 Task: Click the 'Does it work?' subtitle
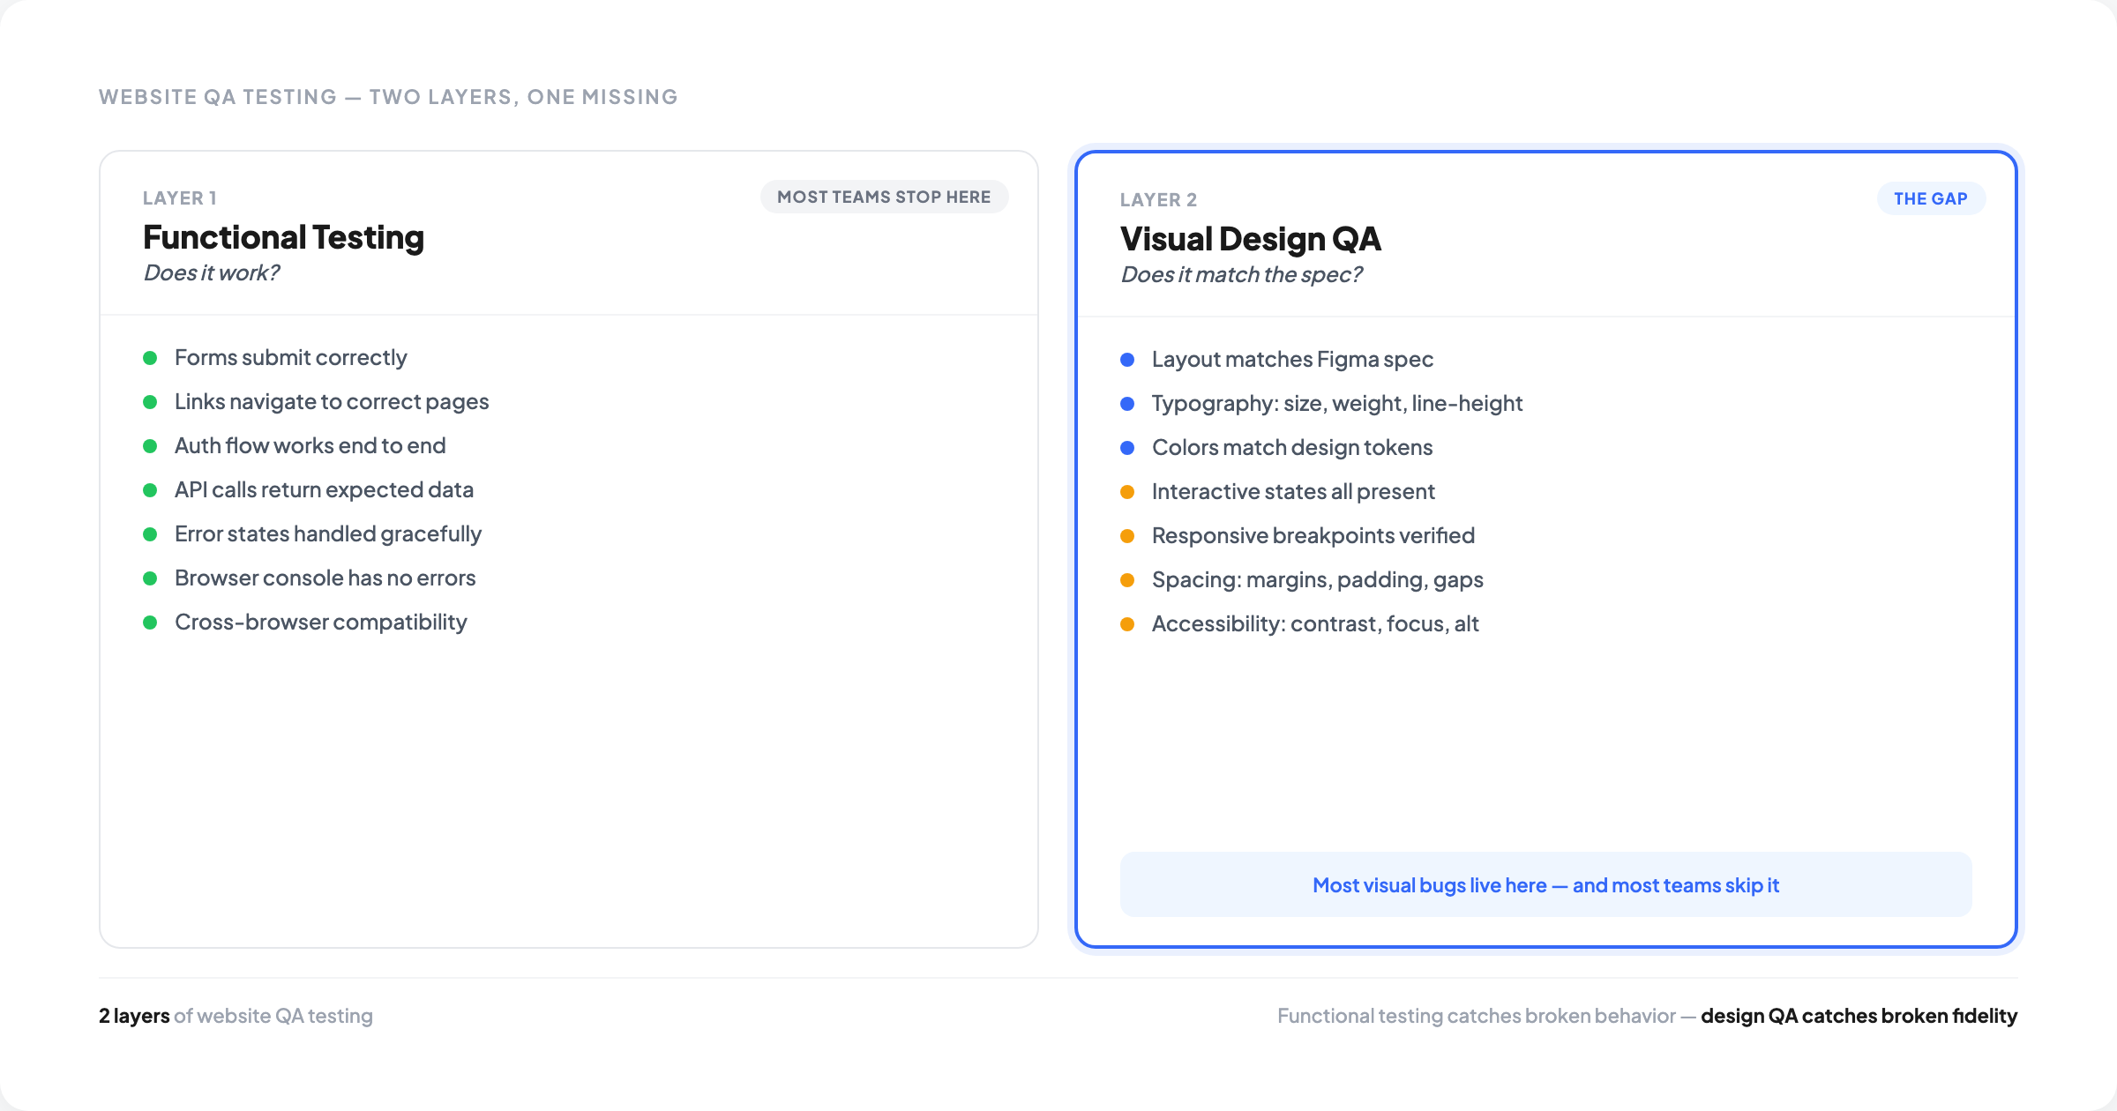coord(211,272)
